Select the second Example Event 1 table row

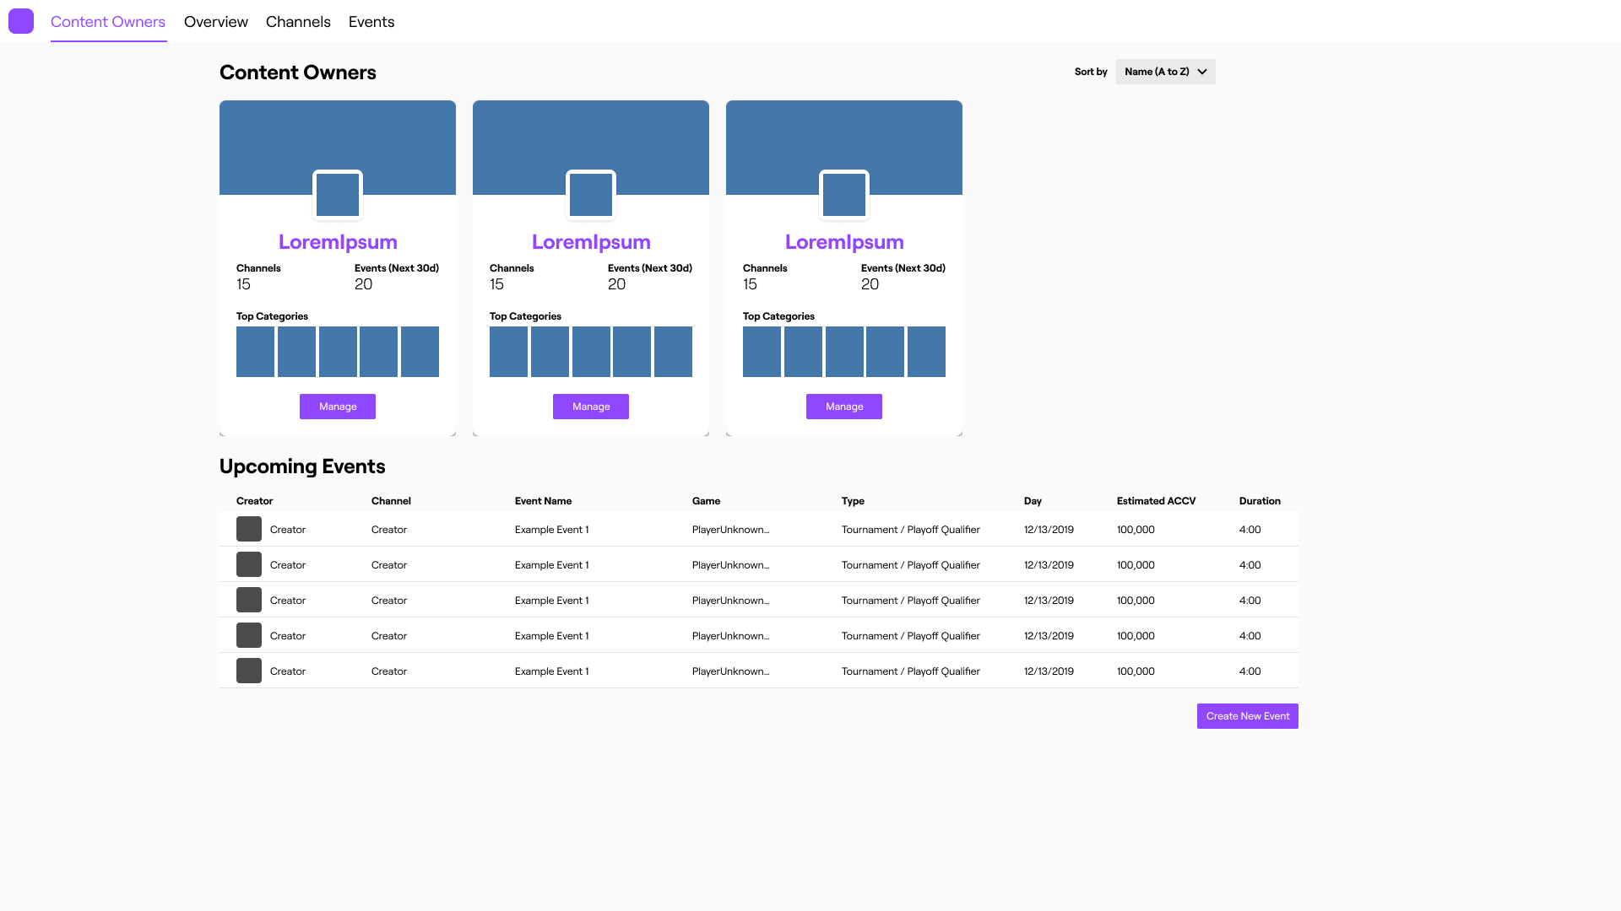click(x=760, y=564)
